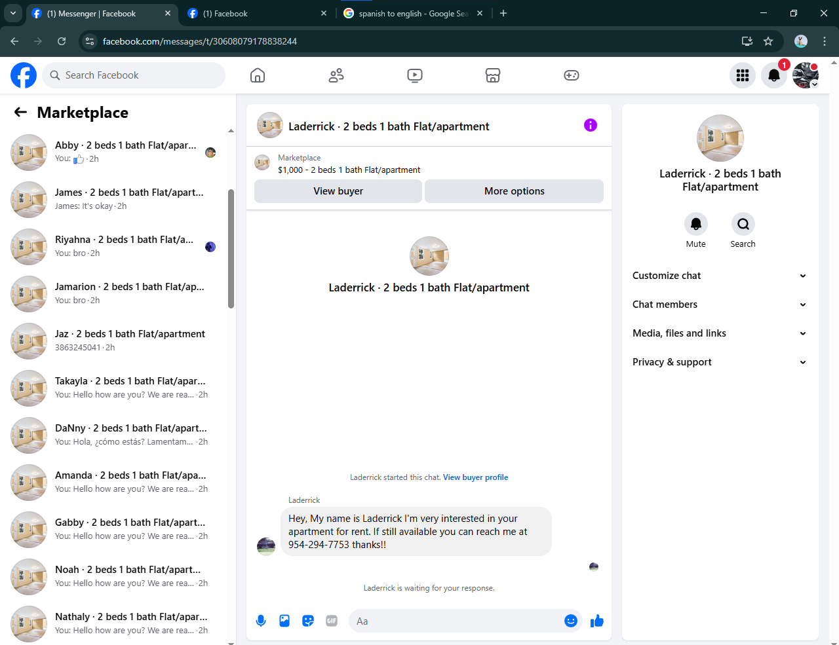Screen dimensions: 839x645
Task: Switch to spanish to english Google tab
Action: coord(413,14)
